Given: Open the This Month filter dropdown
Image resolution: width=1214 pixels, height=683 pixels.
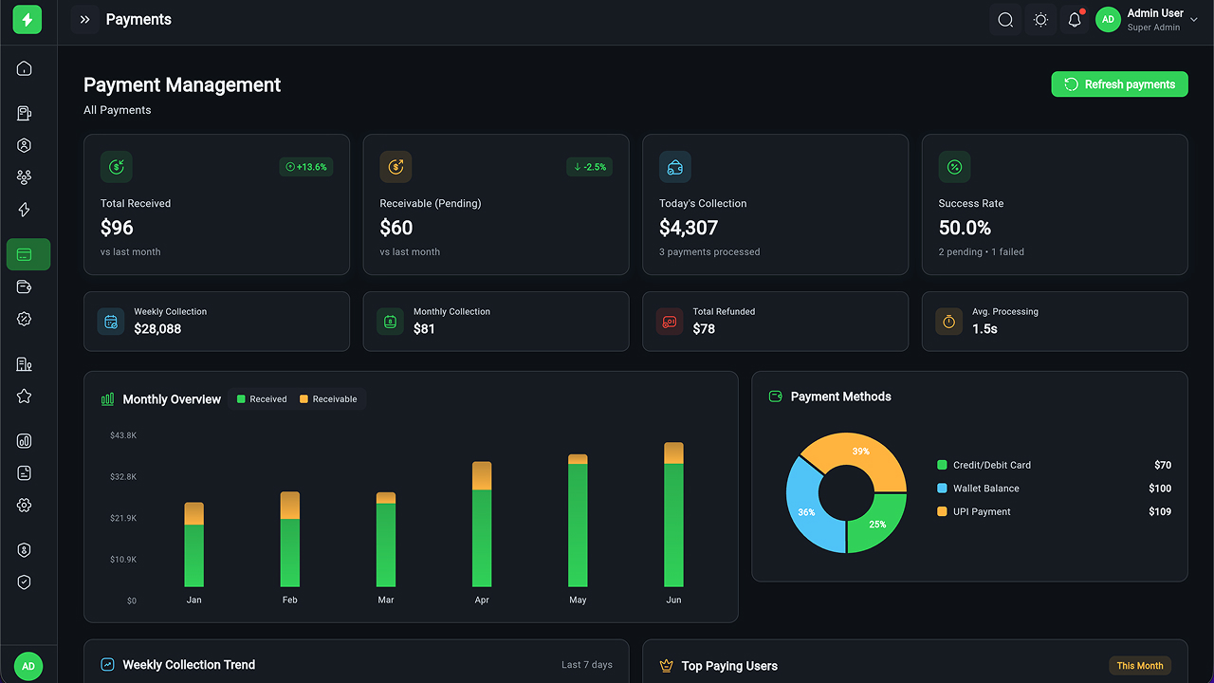Looking at the screenshot, I should (1140, 666).
